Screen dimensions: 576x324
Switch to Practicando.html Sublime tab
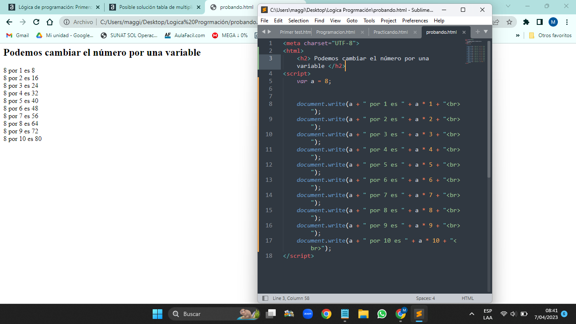click(390, 32)
